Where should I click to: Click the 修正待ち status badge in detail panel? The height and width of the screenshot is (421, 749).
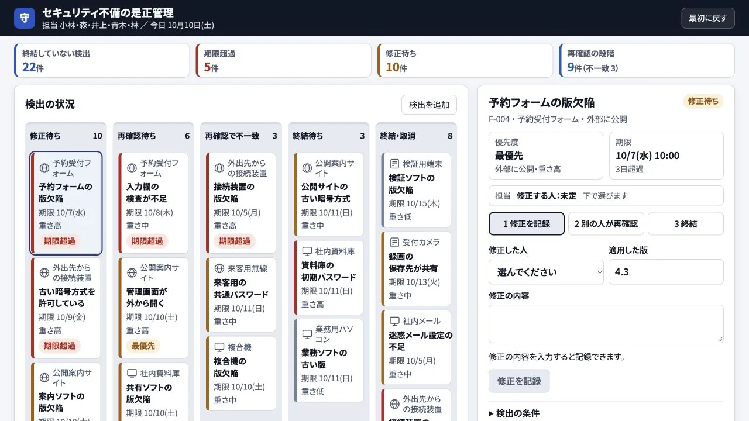pos(703,101)
